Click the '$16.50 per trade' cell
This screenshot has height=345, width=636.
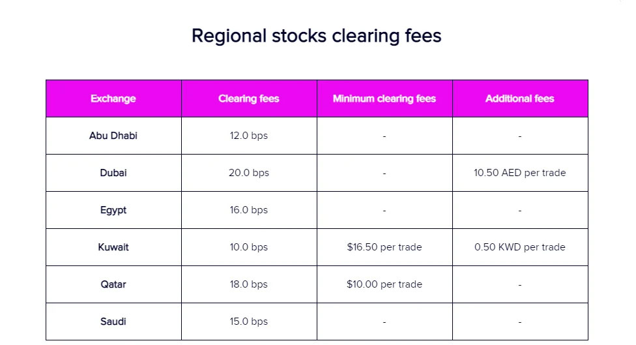384,247
